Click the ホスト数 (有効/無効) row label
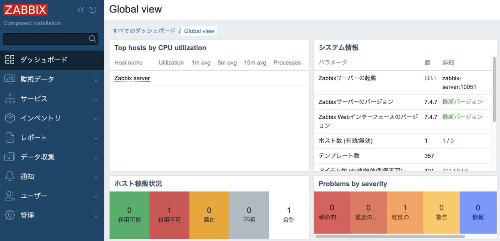Image resolution: width=500 pixels, height=241 pixels. 345,141
